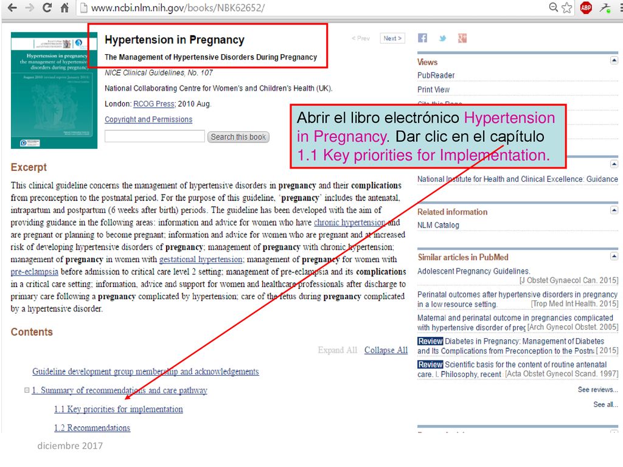
Task: Open chapter 1.2 Recommendations
Action: 92,427
